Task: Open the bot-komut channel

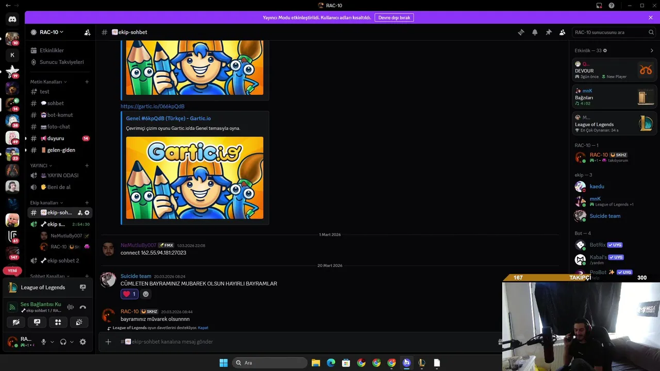Action: point(60,115)
